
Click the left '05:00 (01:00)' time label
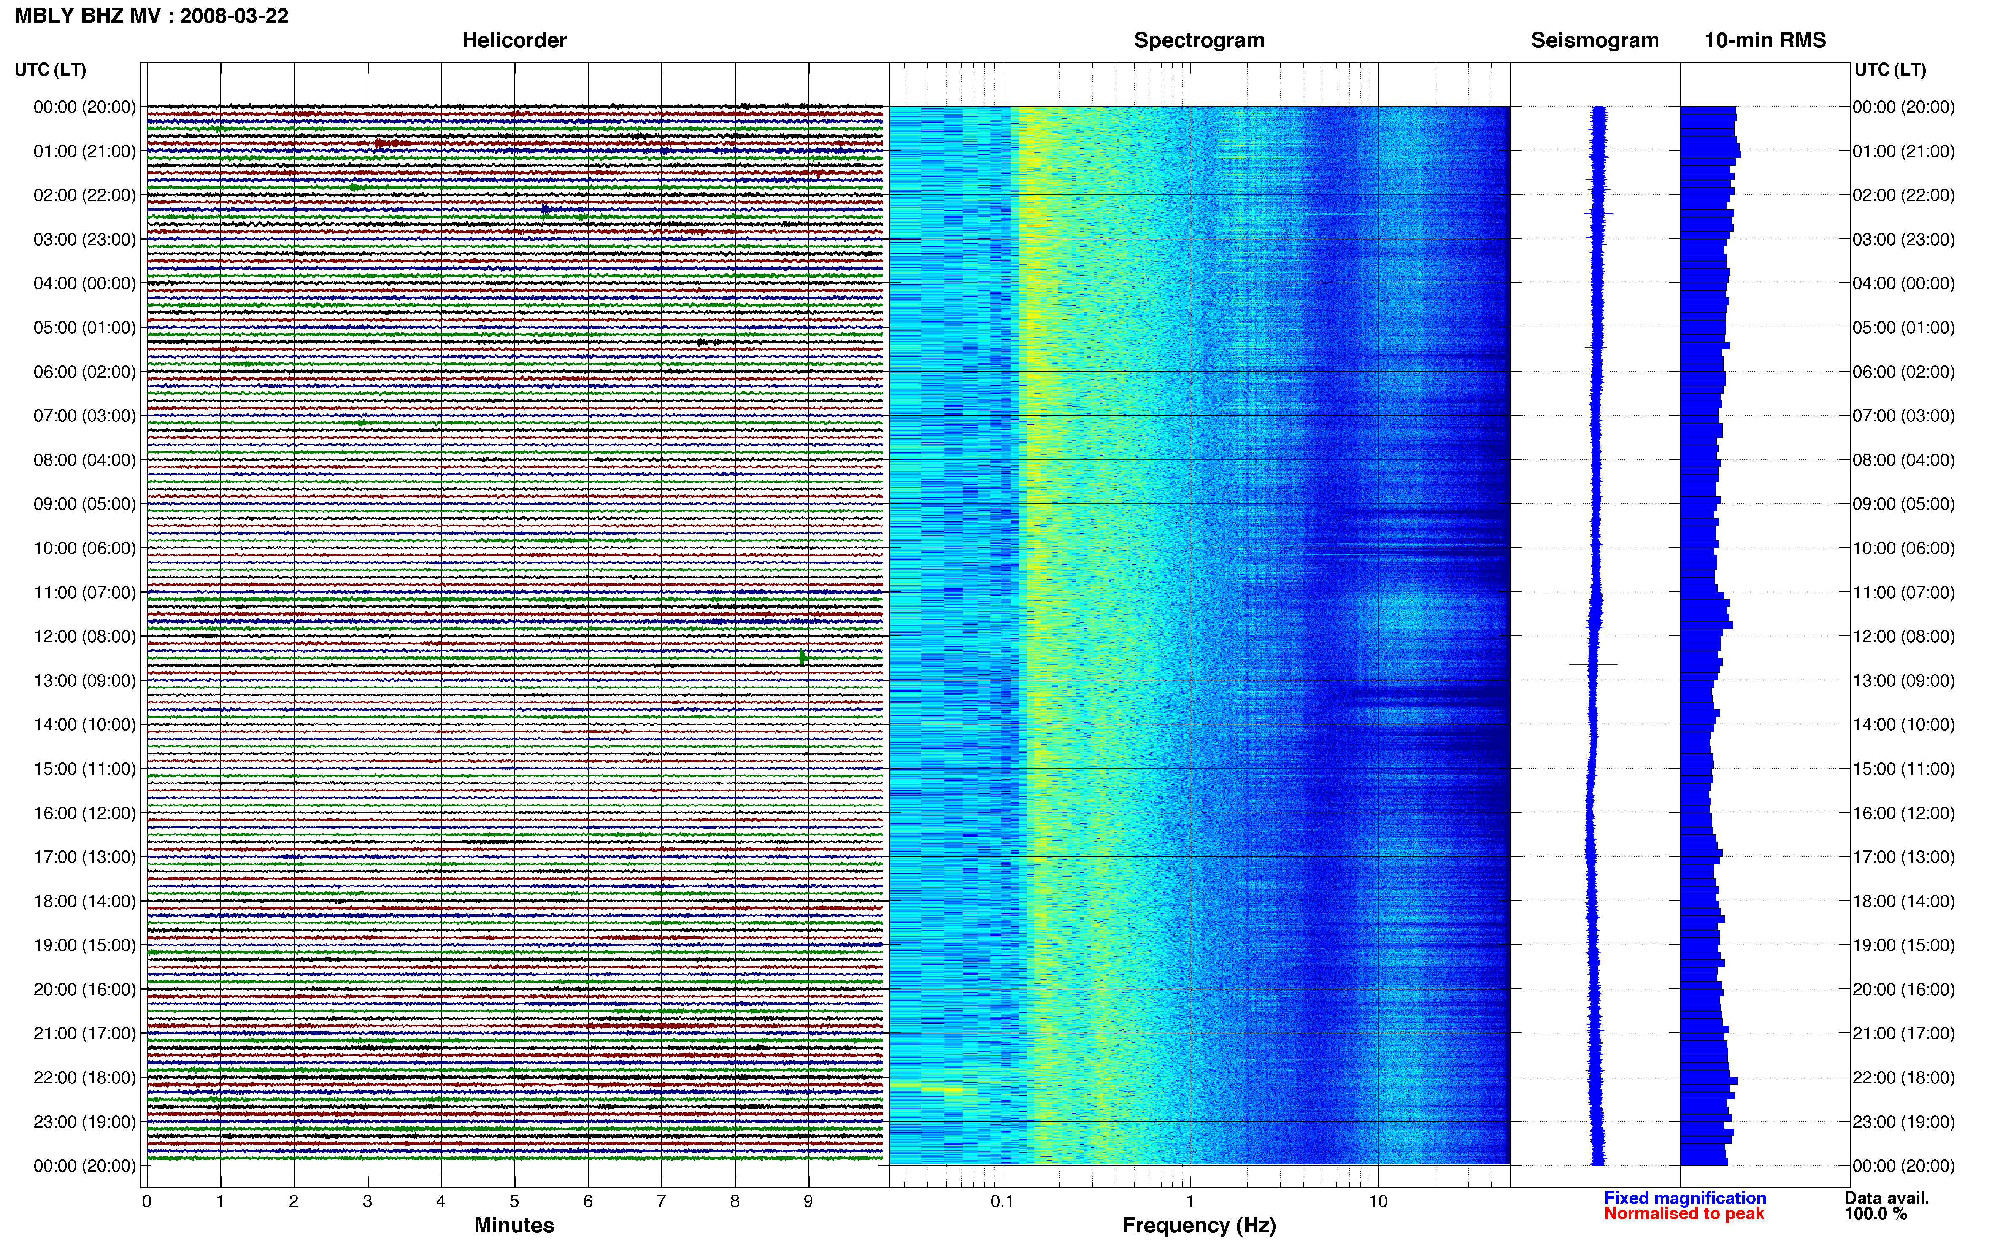(84, 327)
